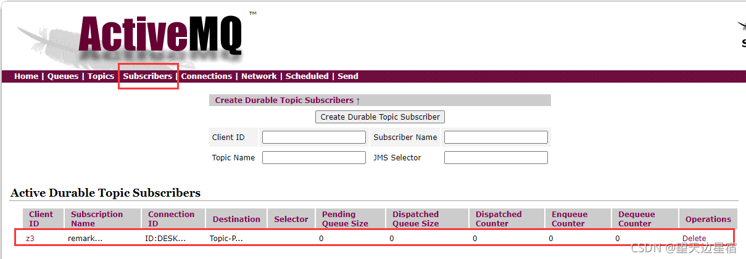The height and width of the screenshot is (259, 746).
Task: Open the Scheduled messages page
Action: pyautogui.click(x=307, y=76)
